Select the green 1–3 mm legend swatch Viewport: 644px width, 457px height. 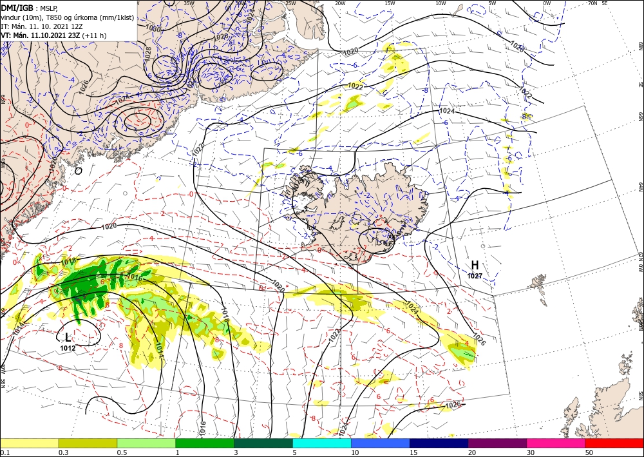point(205,443)
